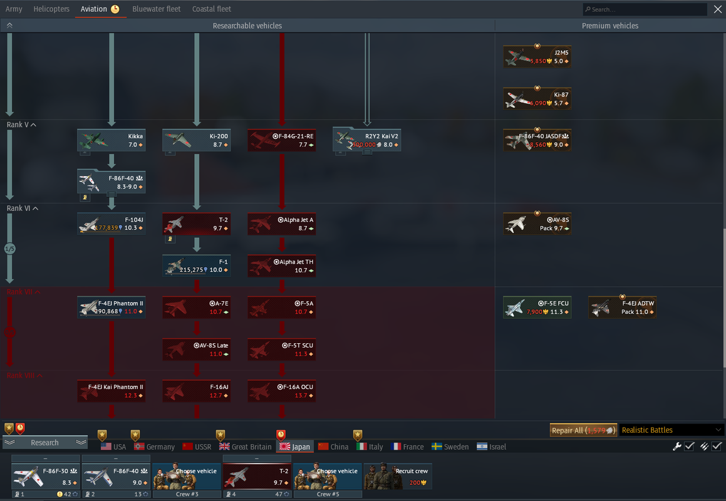Select the Ki-200 aircraft card
The width and height of the screenshot is (726, 501).
click(x=196, y=140)
